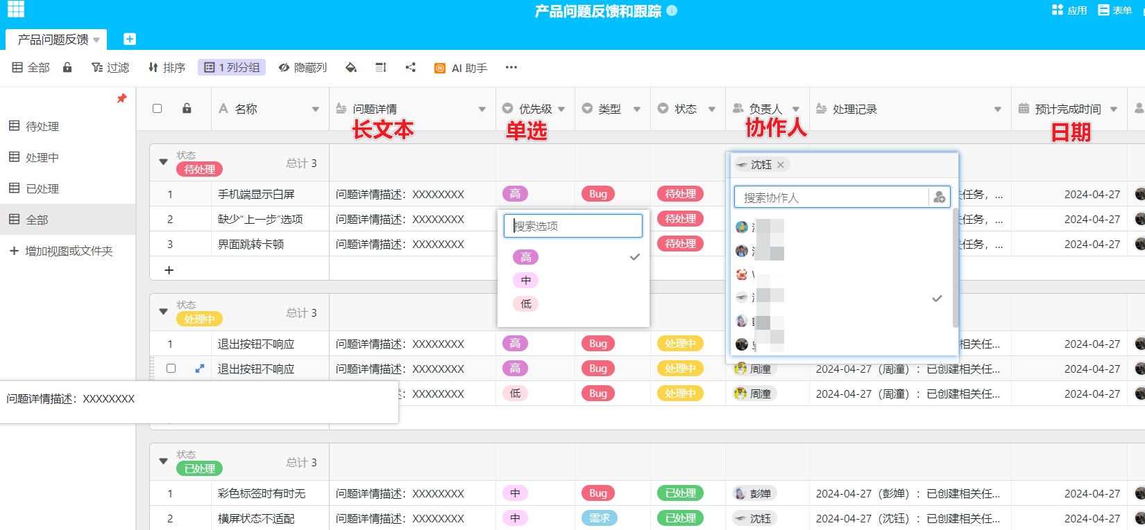Click the 过滤 filter button
The image size is (1145, 530).
110,67
